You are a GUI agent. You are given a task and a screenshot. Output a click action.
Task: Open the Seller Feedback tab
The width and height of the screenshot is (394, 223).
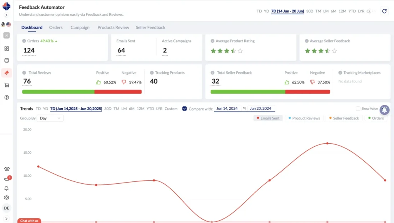point(150,27)
